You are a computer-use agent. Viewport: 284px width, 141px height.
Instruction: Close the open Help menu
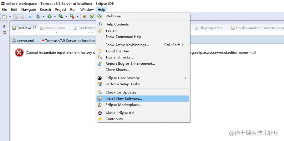pyautogui.click(x=101, y=10)
